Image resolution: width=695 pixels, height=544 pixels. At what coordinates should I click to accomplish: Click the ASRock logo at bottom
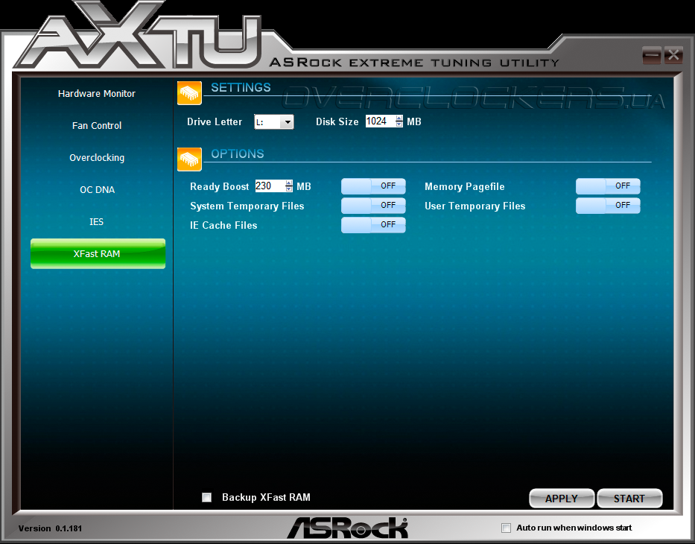coord(347,528)
